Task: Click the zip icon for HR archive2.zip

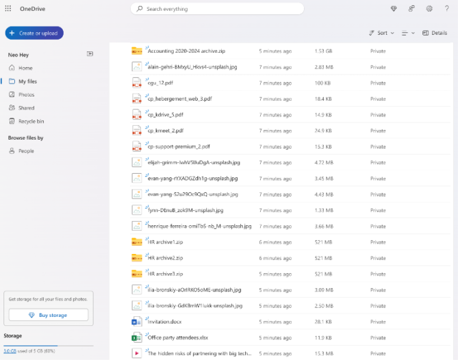Action: 137,258
